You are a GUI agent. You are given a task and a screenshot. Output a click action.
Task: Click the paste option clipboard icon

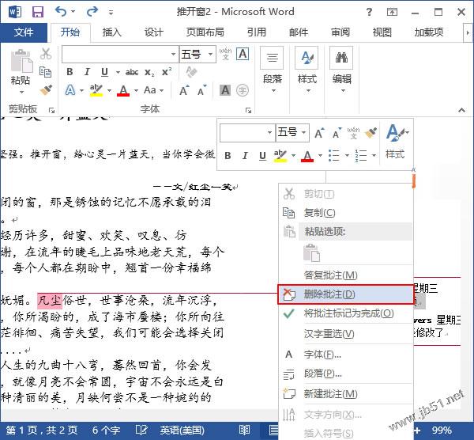point(311,252)
